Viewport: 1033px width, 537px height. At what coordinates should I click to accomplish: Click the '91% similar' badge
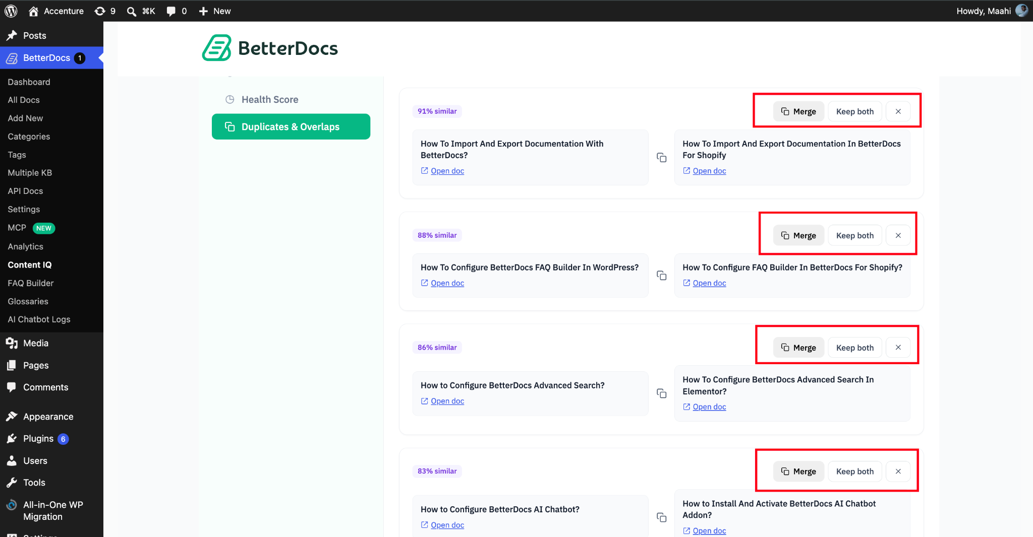click(x=437, y=111)
